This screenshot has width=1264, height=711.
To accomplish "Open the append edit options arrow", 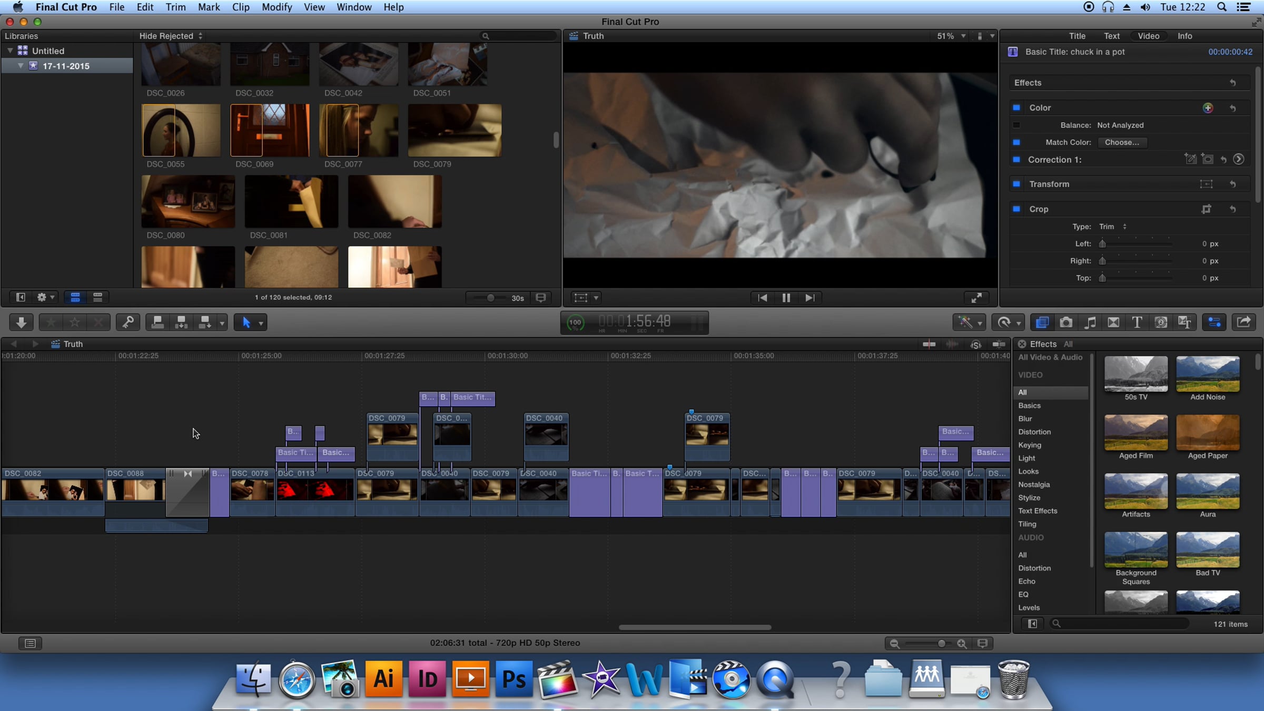I will click(x=222, y=323).
